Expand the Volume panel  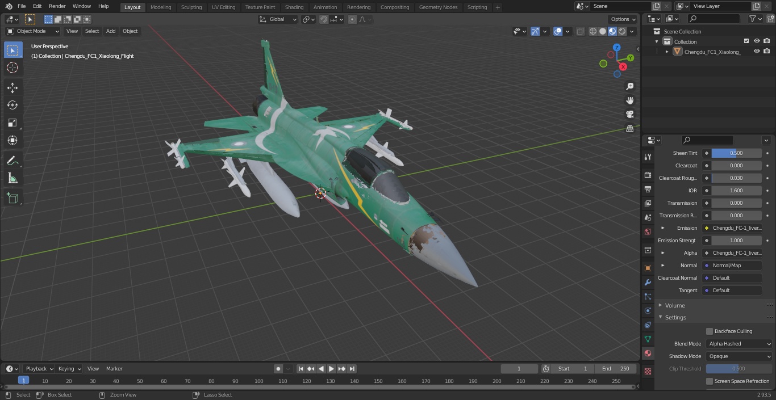[x=660, y=305]
